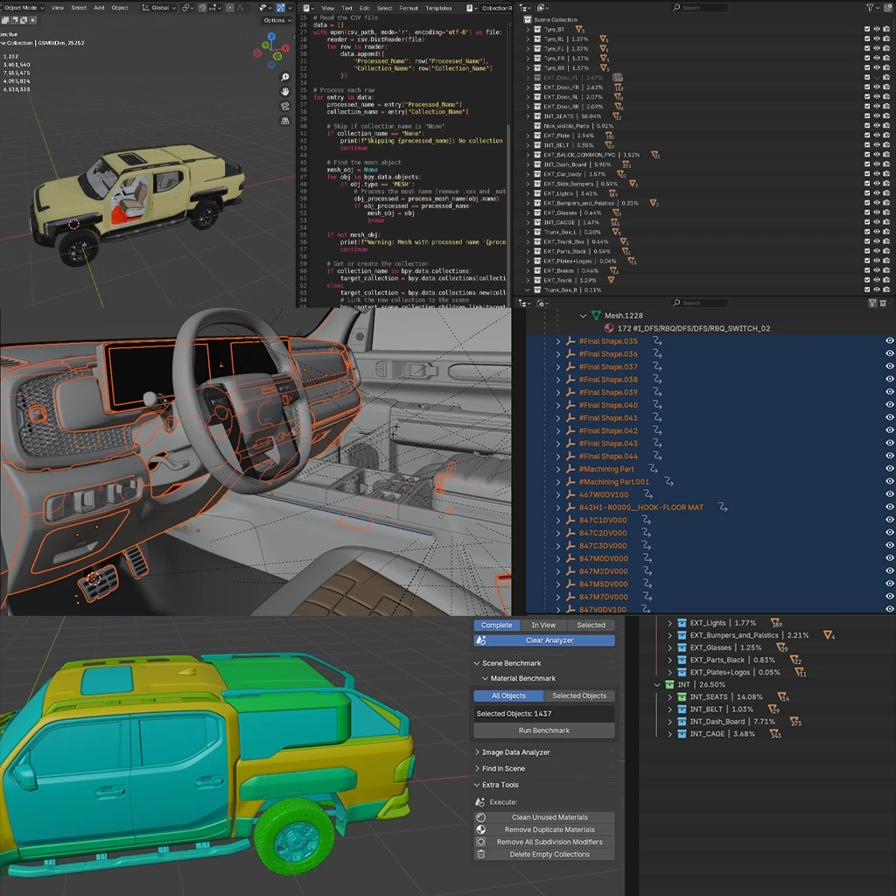Expand the EXT_Door_FR collection
This screenshot has width=896, height=896.
click(x=528, y=87)
